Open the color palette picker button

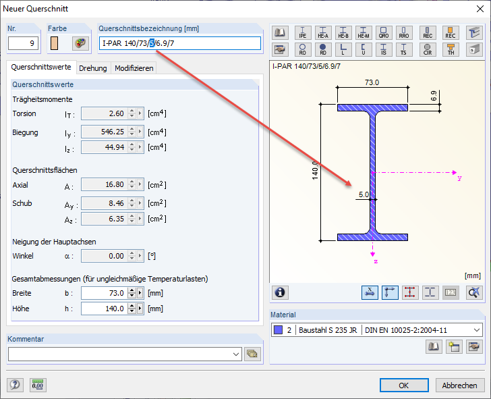click(x=80, y=43)
